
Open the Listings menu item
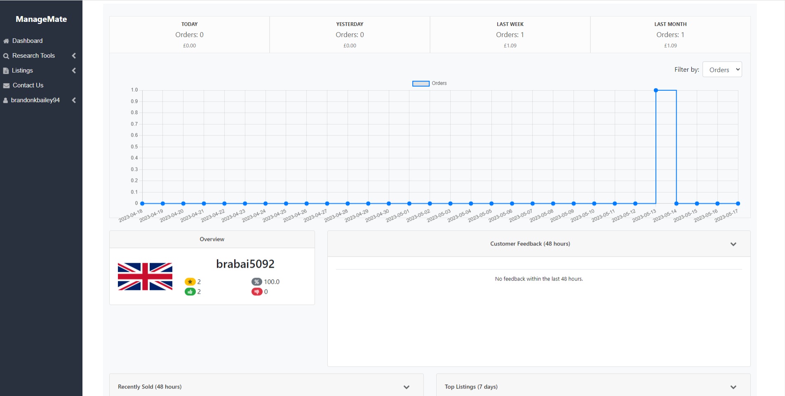coord(22,71)
